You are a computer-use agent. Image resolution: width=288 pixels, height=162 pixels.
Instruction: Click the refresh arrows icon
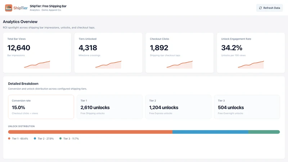click(x=260, y=8)
